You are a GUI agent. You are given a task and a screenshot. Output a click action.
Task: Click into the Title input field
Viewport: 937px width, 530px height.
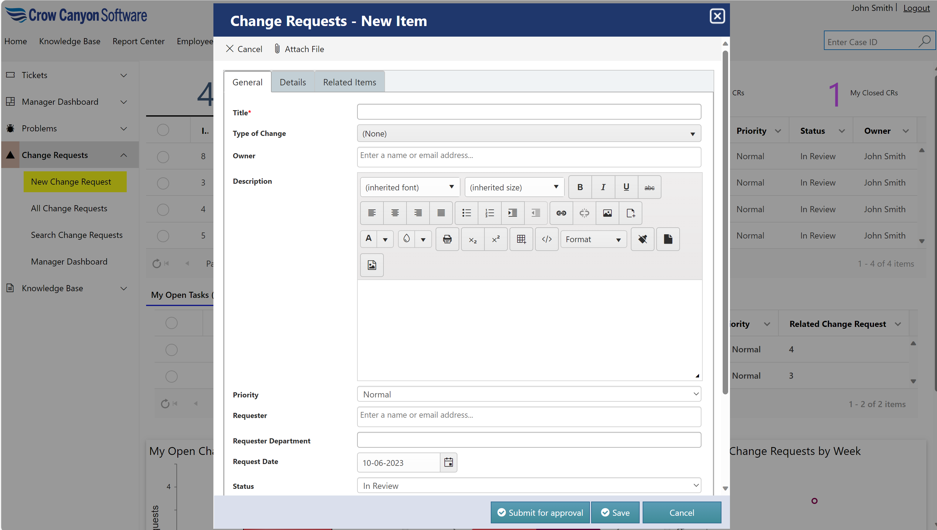pyautogui.click(x=529, y=112)
